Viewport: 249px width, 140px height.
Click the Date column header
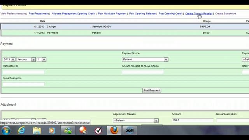(x=42, y=21)
